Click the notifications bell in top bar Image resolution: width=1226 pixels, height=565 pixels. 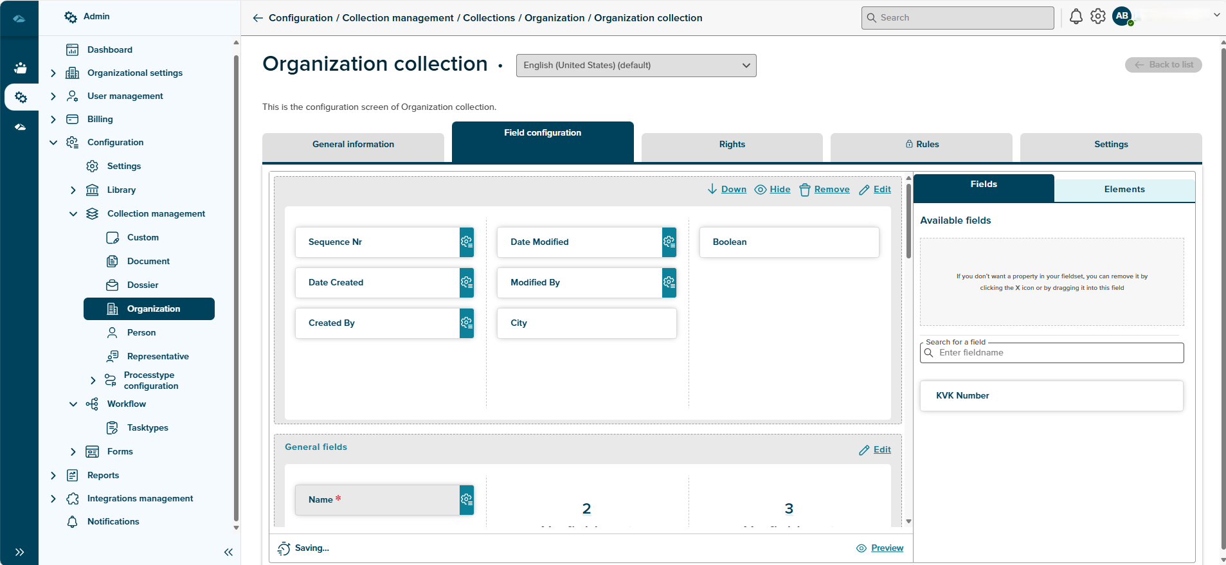(1076, 17)
